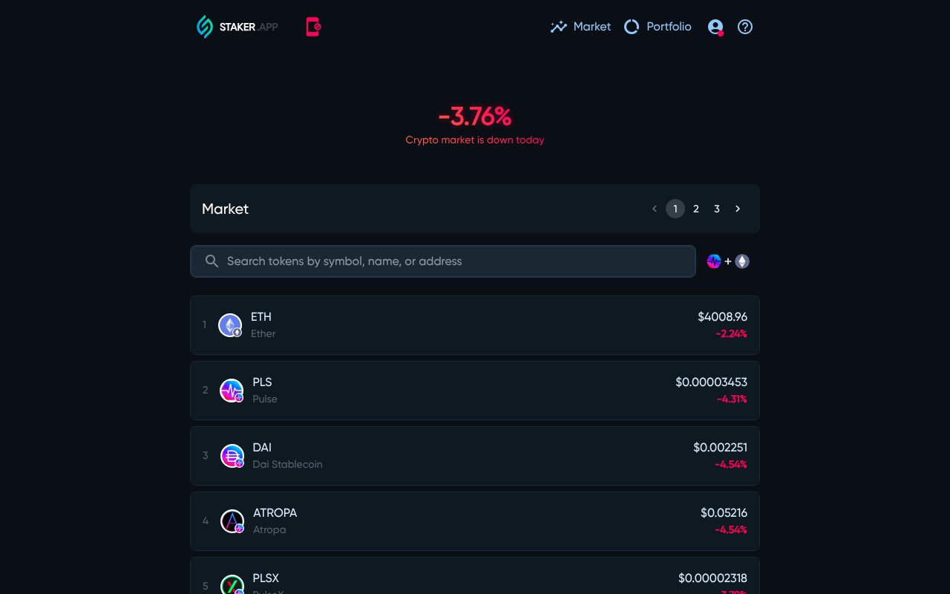The image size is (950, 594).
Task: Click the Portfolio circular icon
Action: 632,26
